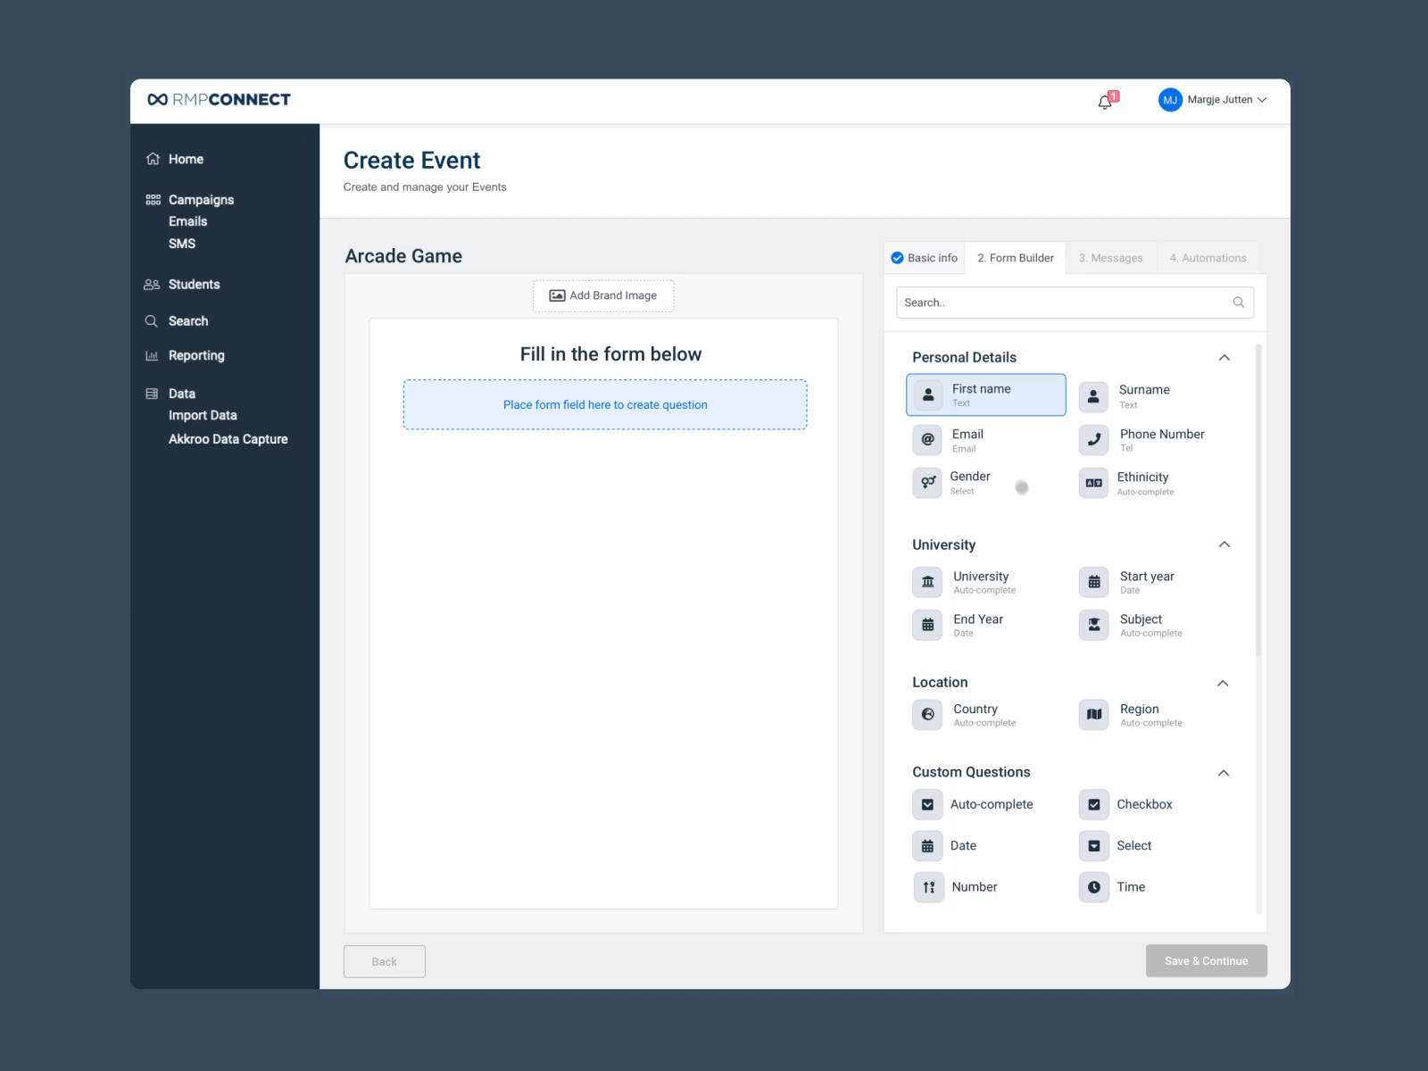
Task: Collapse the Personal Details section
Action: [1225, 357]
